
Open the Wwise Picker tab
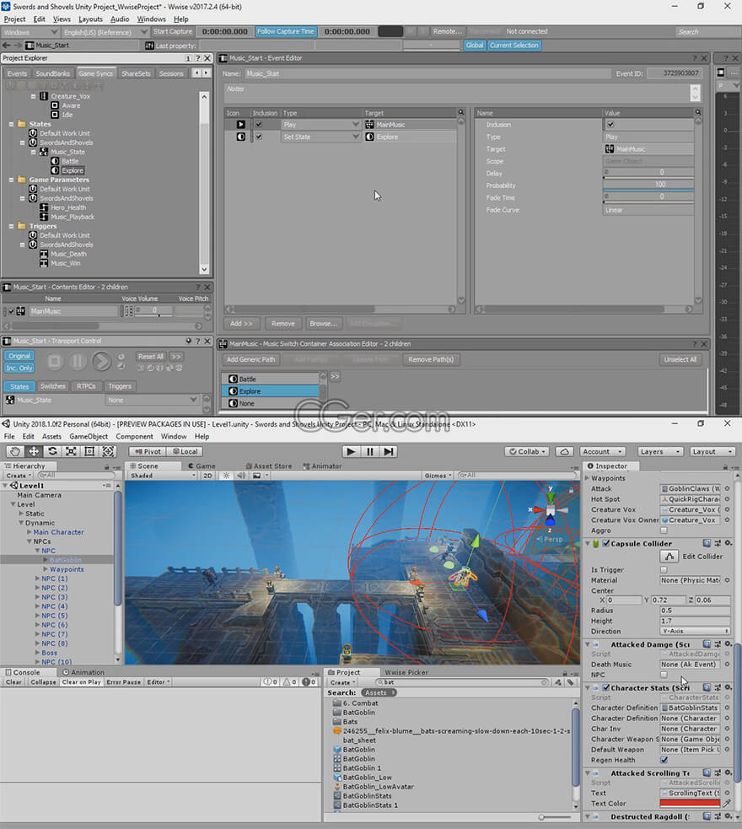pyautogui.click(x=406, y=672)
